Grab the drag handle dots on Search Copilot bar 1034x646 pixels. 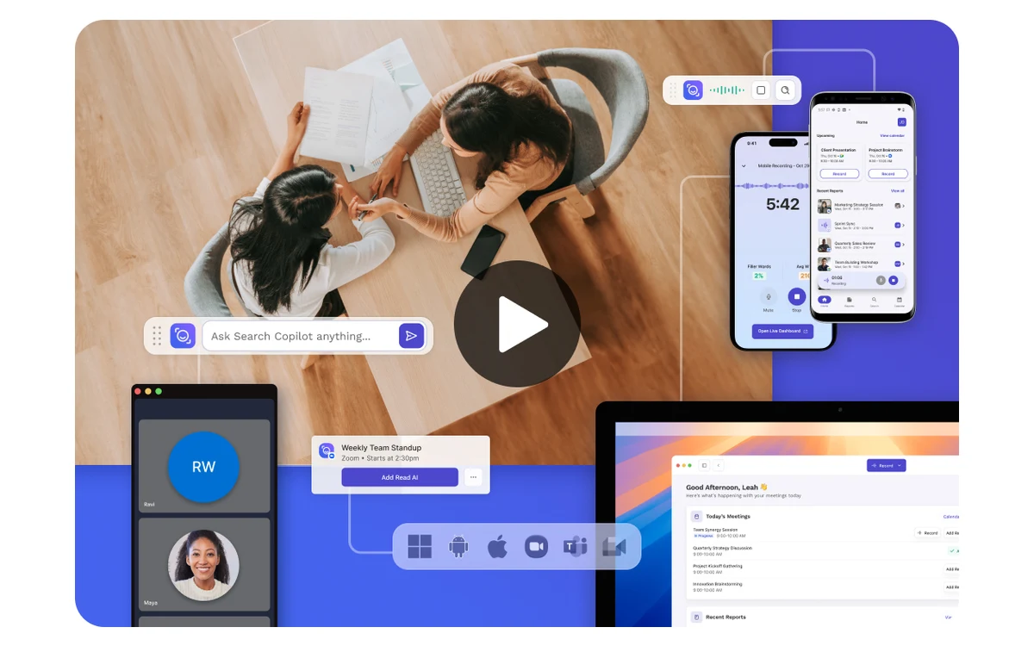(x=157, y=336)
